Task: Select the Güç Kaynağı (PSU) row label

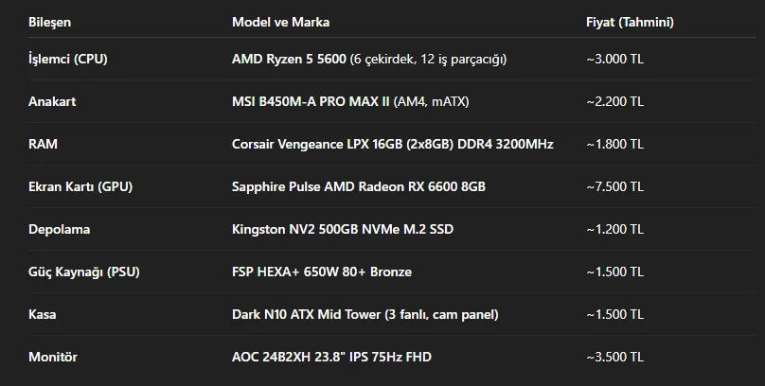Action: [x=84, y=272]
